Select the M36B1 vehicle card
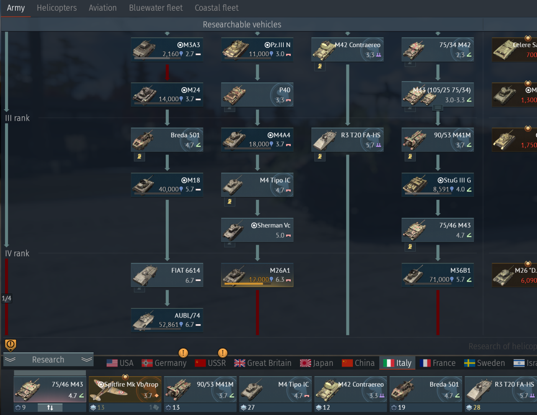Viewport: 537px width, 415px height. 438,275
